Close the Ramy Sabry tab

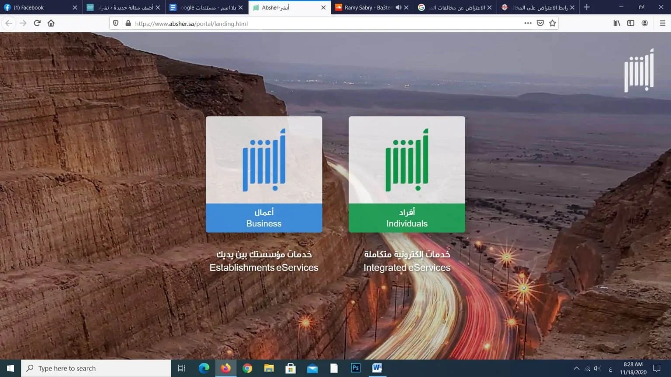tap(406, 7)
